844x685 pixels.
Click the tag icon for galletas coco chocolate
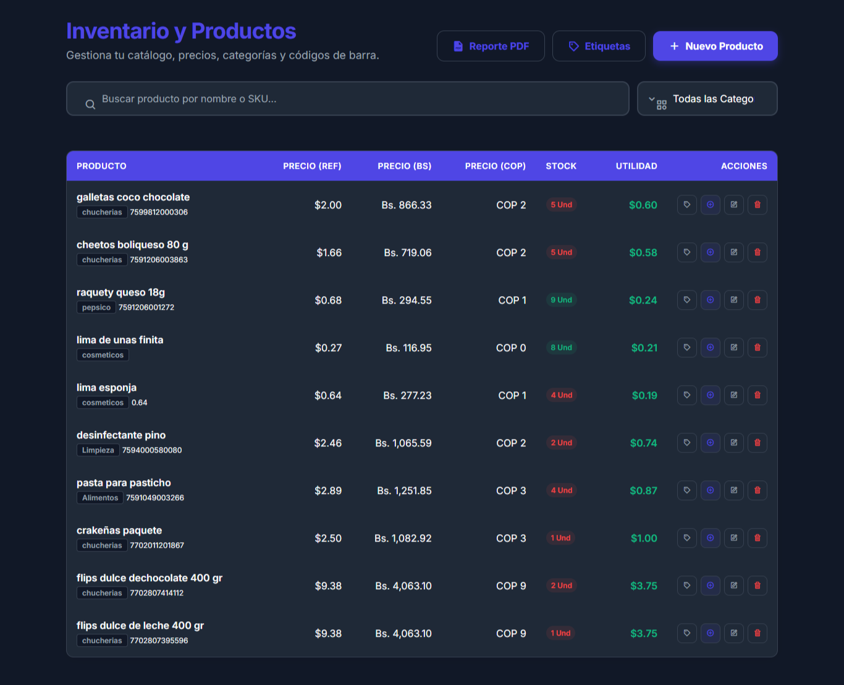pos(686,205)
